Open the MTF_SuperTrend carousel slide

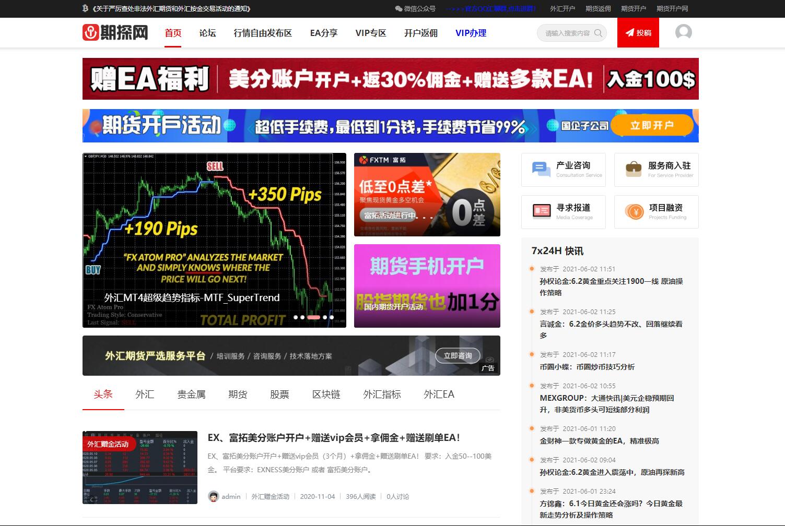(x=214, y=240)
